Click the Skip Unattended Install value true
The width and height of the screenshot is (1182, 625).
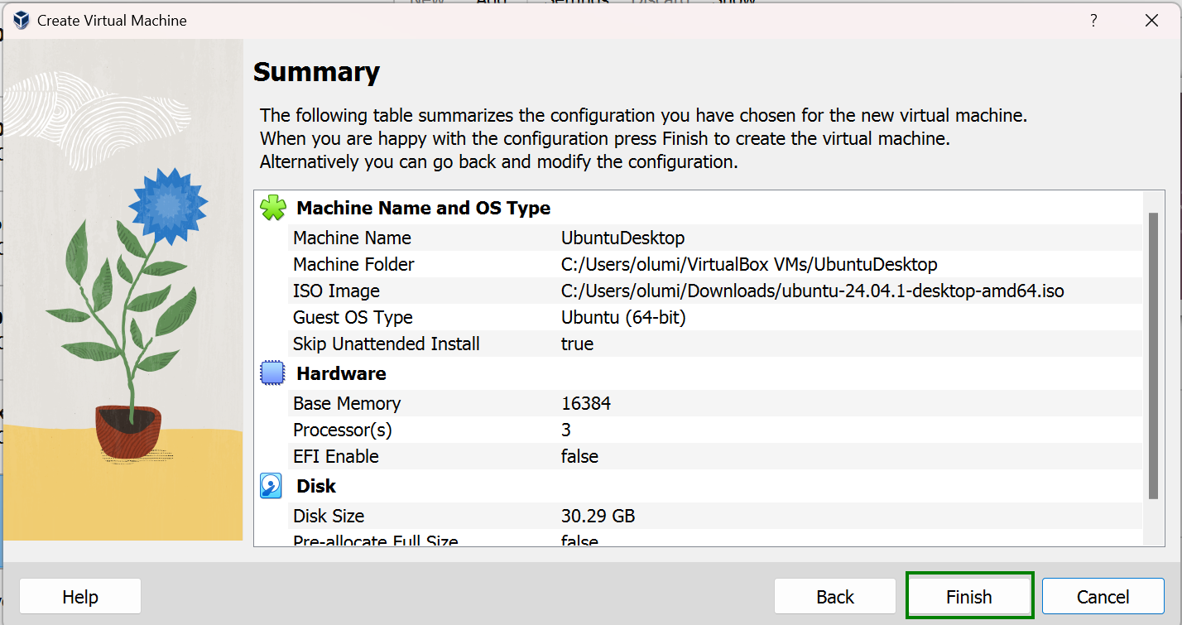[577, 344]
